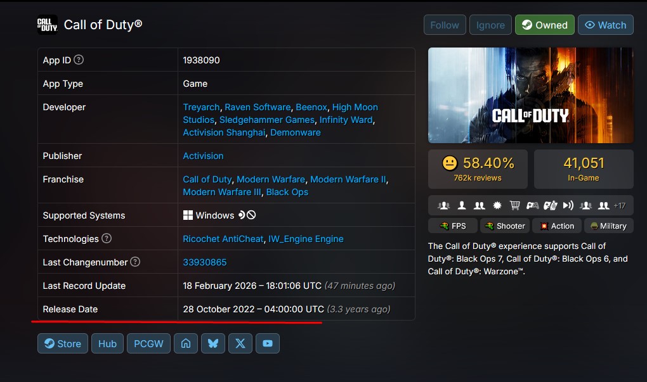This screenshot has height=382, width=647.
Task: Open the Beenox developer link
Action: pyautogui.click(x=311, y=107)
